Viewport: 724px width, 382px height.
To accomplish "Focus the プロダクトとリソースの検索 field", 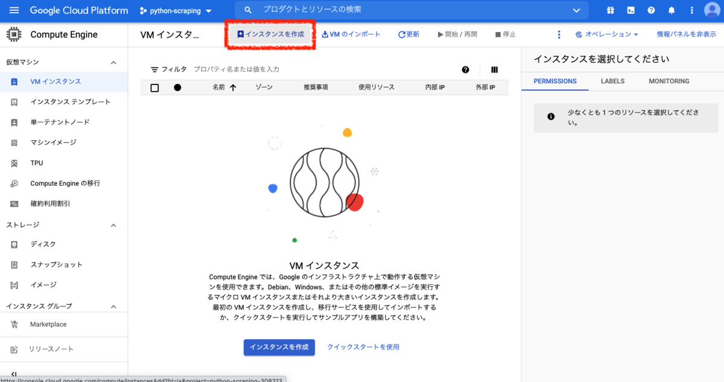I will point(412,10).
